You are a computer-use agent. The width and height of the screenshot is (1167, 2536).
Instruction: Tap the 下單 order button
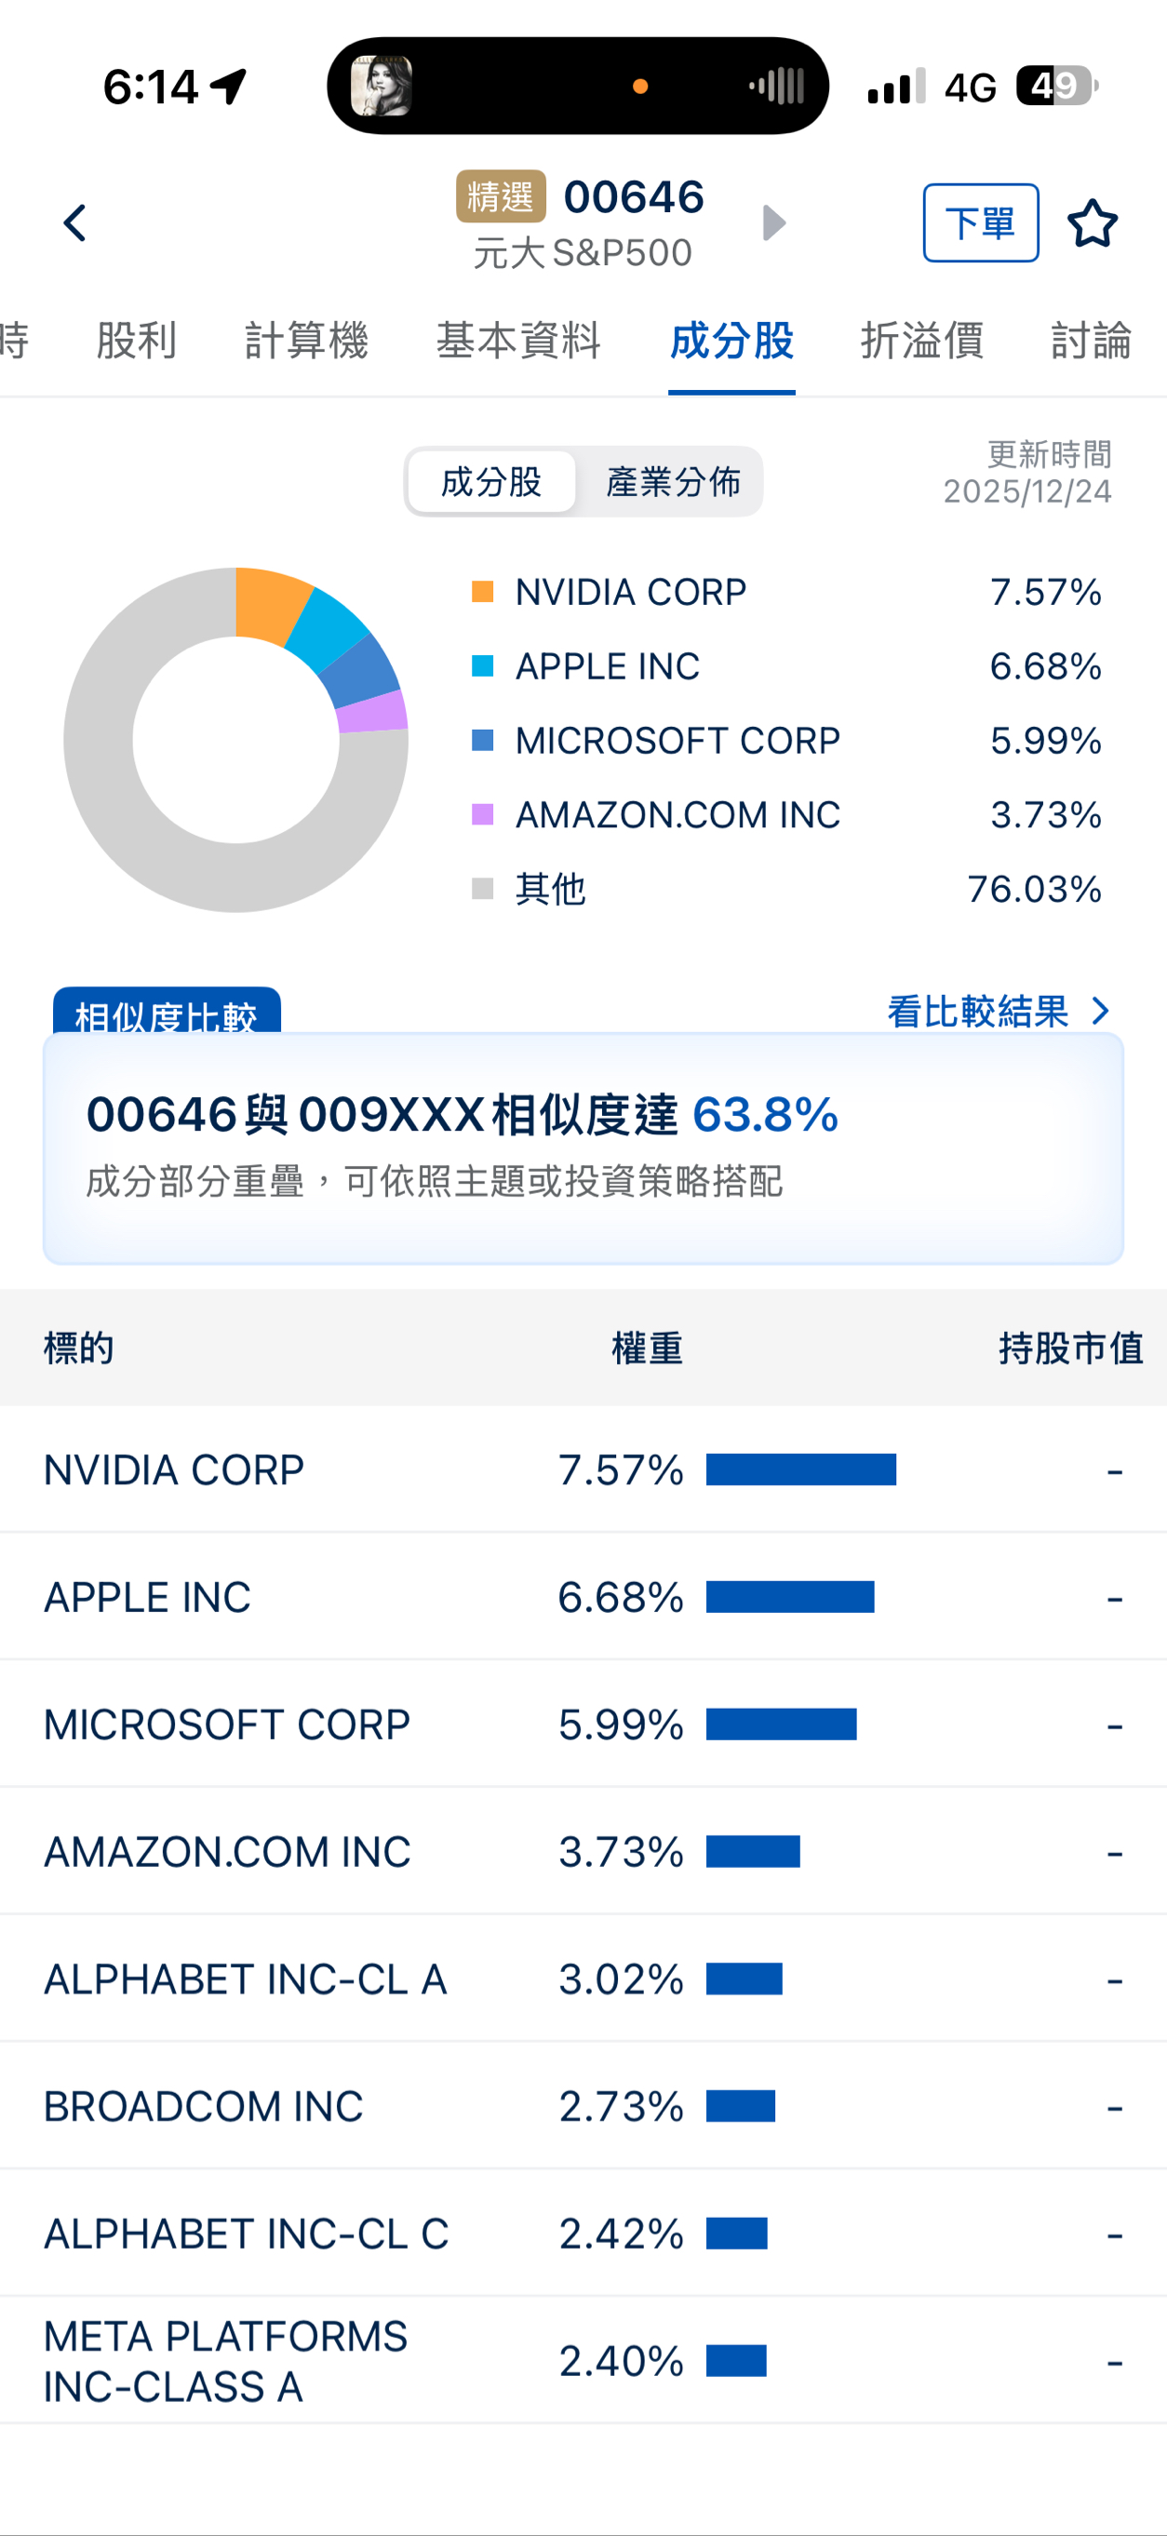pos(981,222)
